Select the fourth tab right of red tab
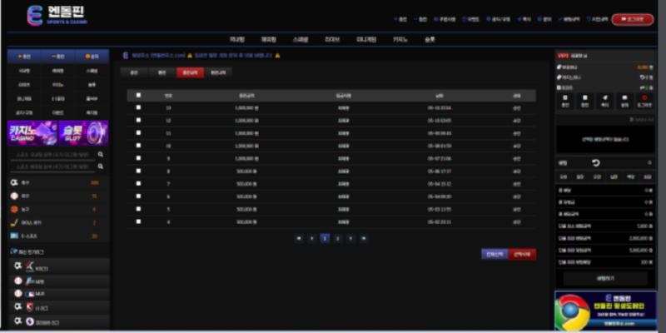 [x=218, y=72]
